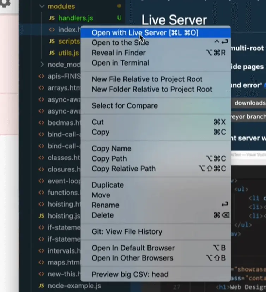The height and width of the screenshot is (292, 266).
Task: Select Open with Live Server
Action: [x=145, y=33]
